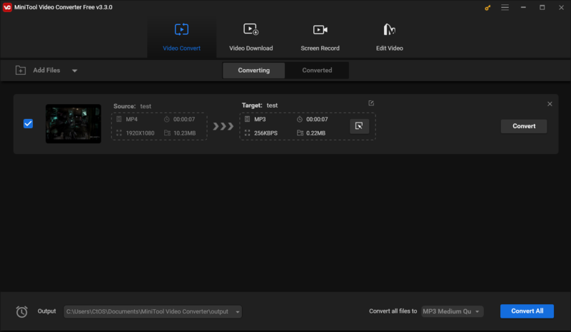
Task: Maximize the MiniTool window
Action: pyautogui.click(x=542, y=7)
